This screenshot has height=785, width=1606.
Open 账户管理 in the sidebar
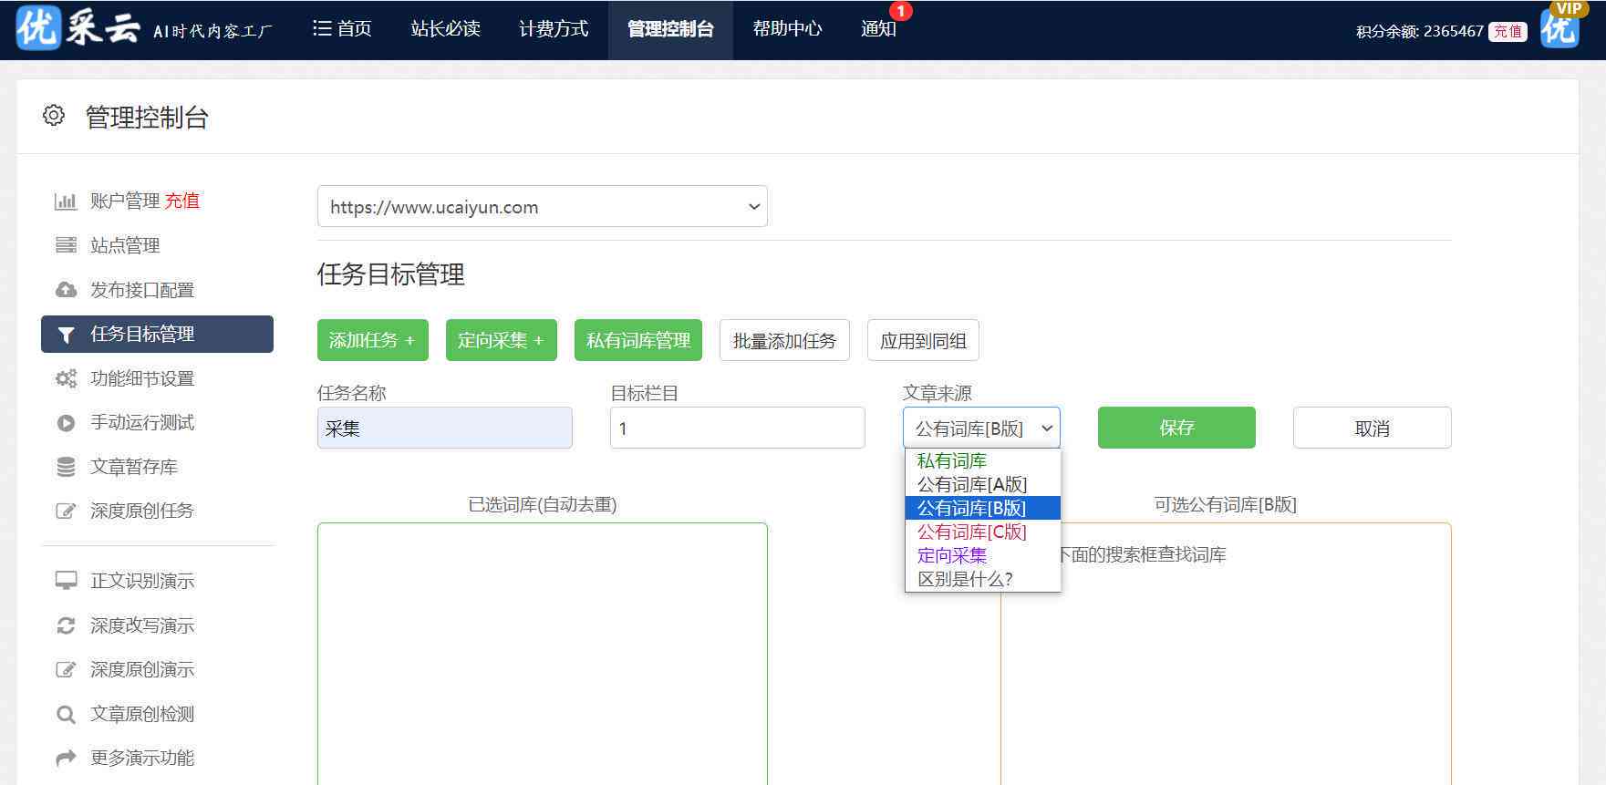pyautogui.click(x=125, y=201)
